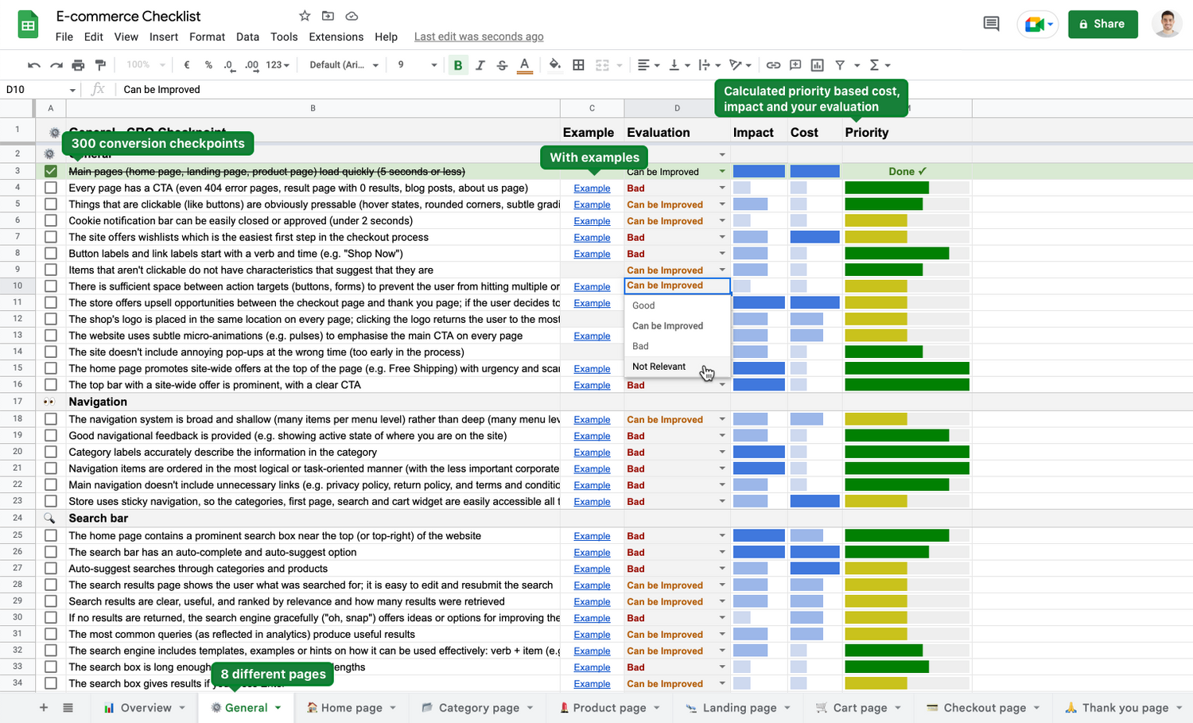Image resolution: width=1193 pixels, height=723 pixels.
Task: Choose Not Relevant from the dropdown list
Action: pos(659,367)
